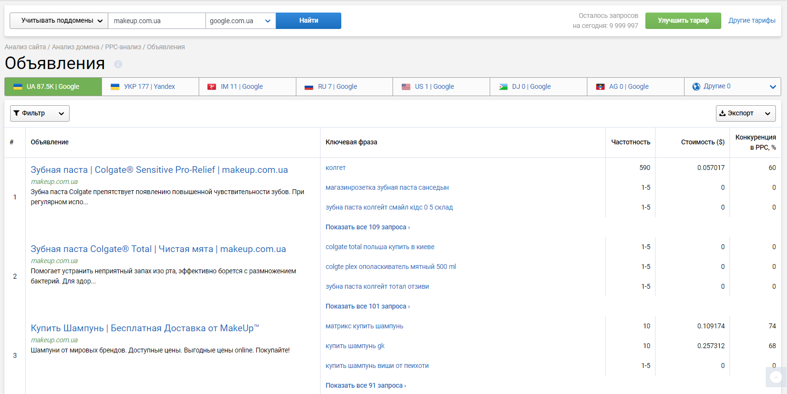Click keyword купить шампунь gk

(x=355, y=346)
